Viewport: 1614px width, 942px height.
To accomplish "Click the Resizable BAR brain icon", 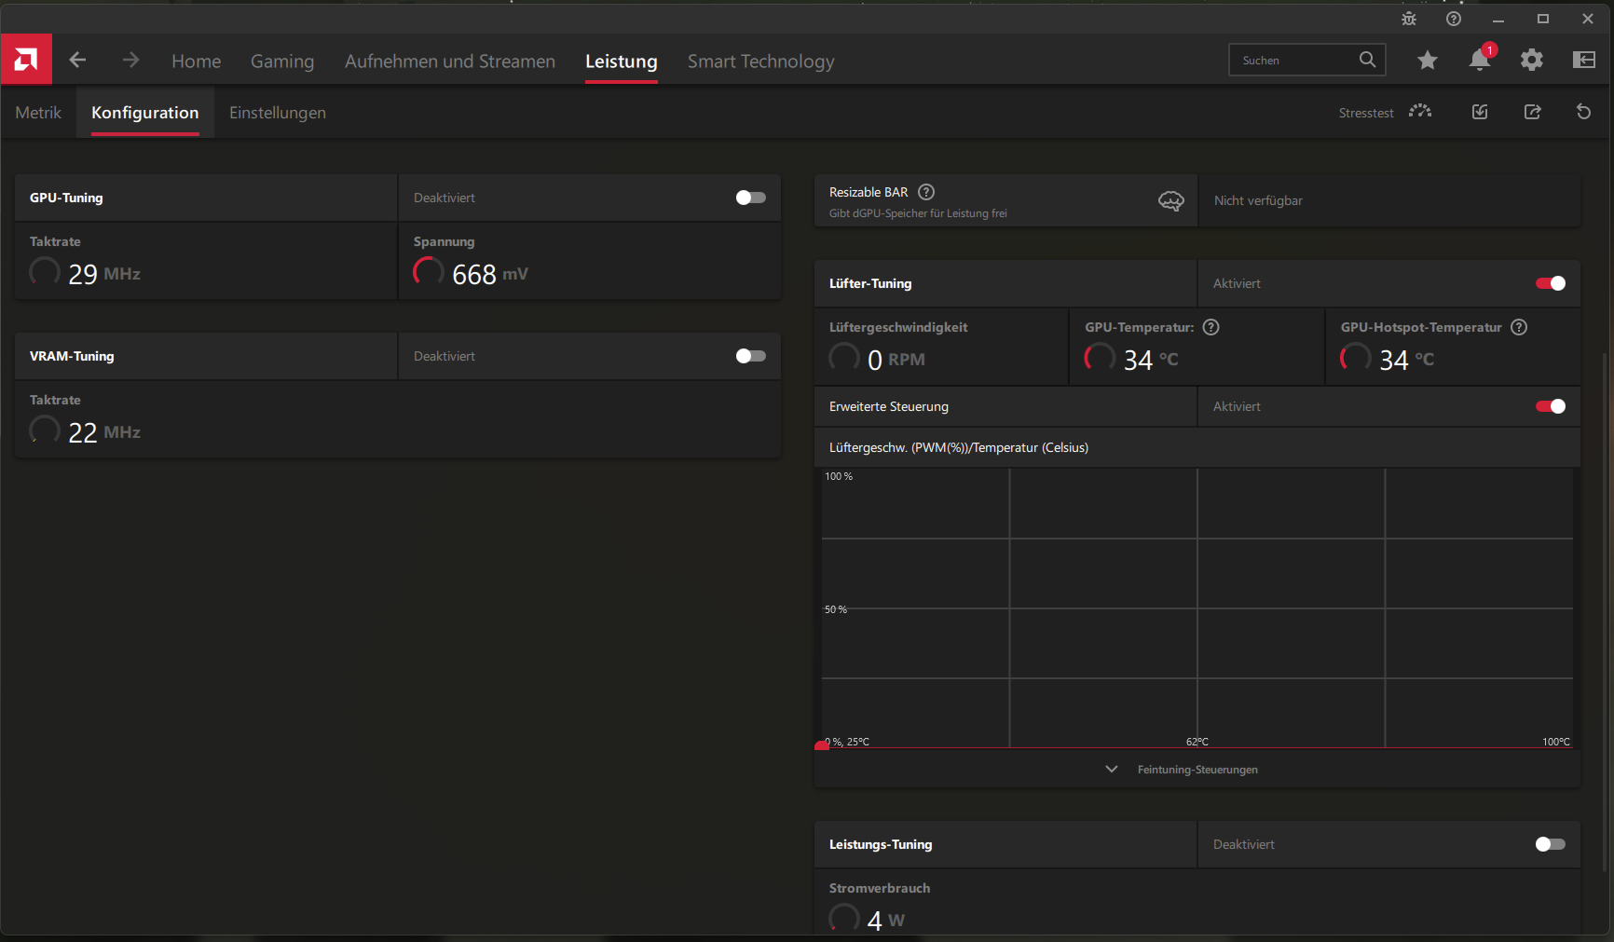I will point(1171,200).
